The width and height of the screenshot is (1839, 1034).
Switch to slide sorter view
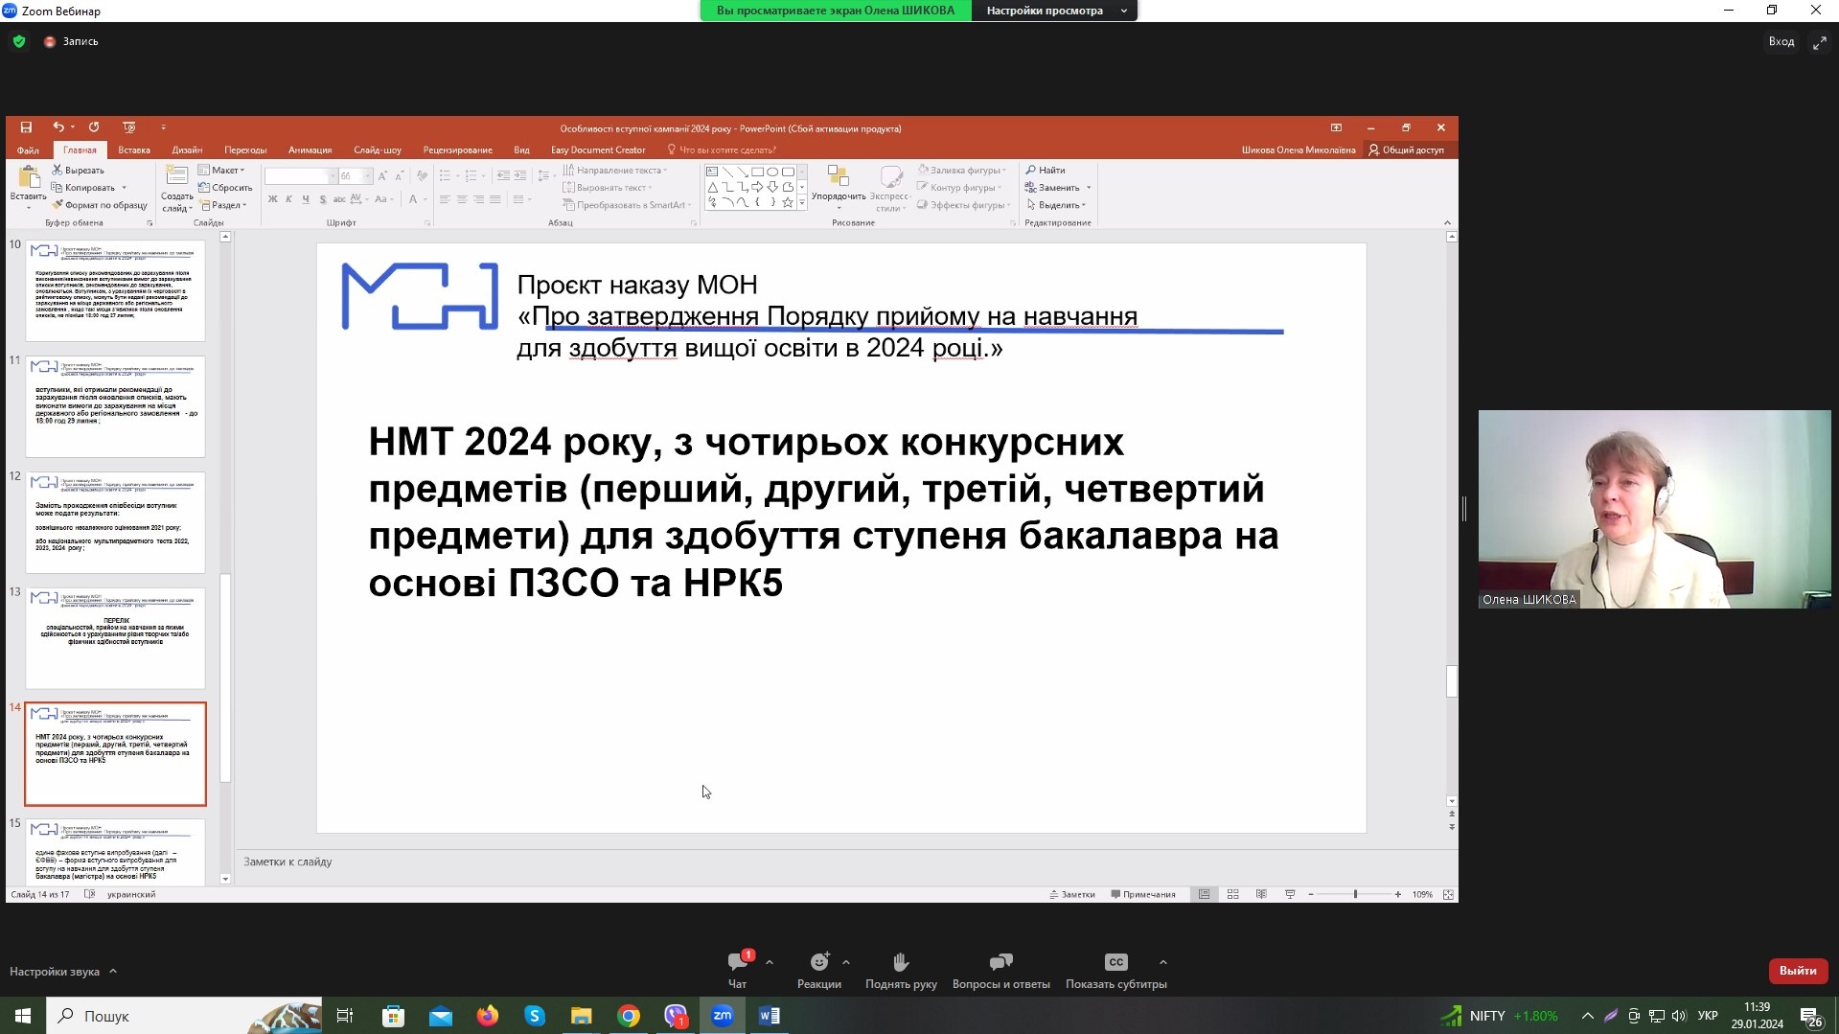(x=1233, y=894)
